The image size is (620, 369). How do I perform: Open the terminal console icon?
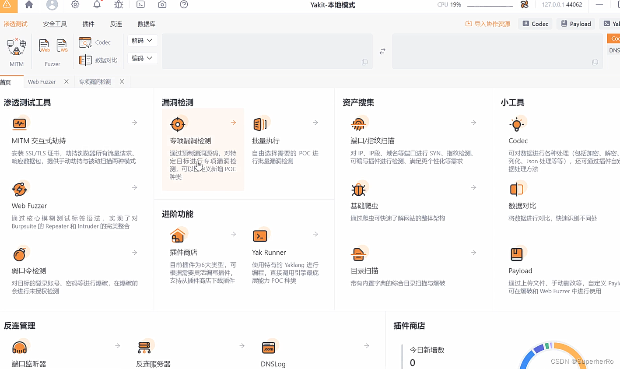[x=140, y=5]
